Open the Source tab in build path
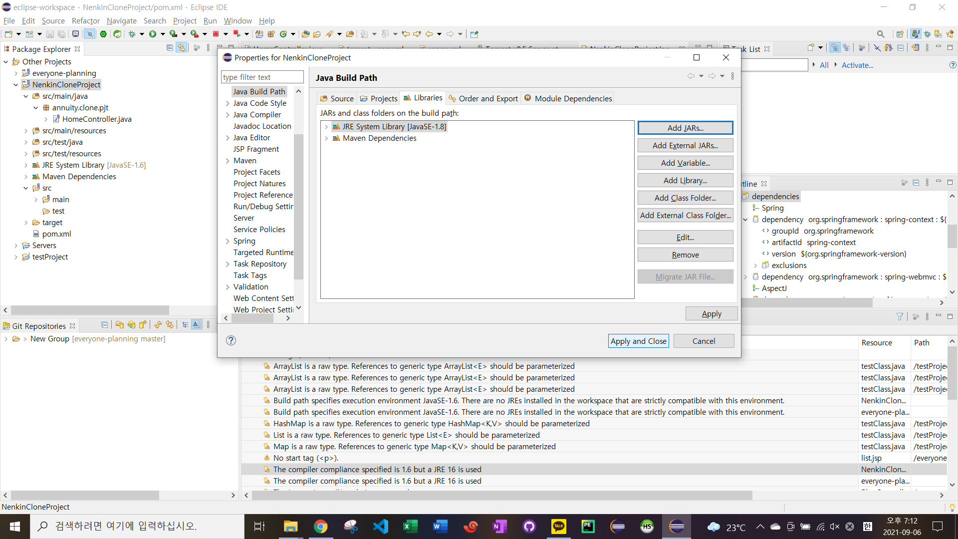This screenshot has height=539, width=958. 337,98
